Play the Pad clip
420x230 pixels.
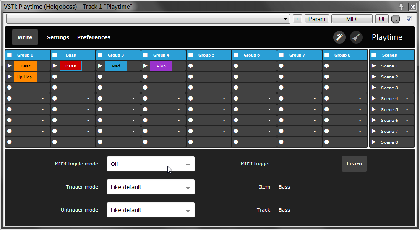point(100,66)
